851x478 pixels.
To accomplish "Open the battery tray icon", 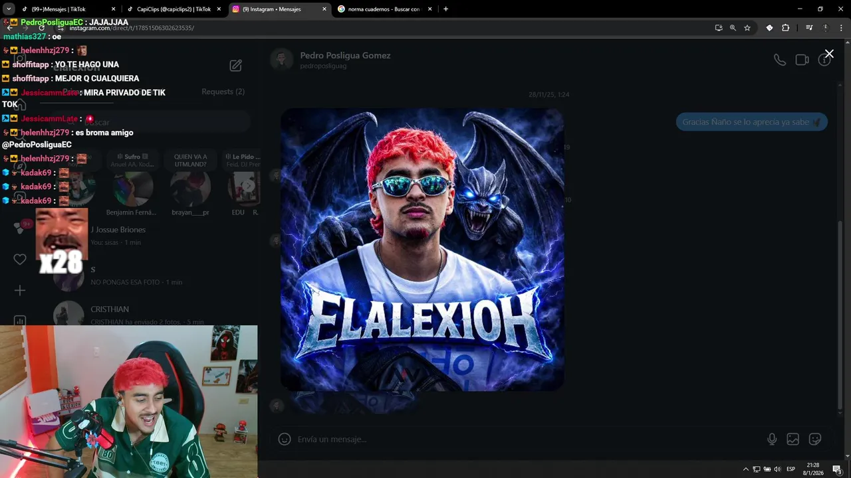I will pyautogui.click(x=767, y=469).
